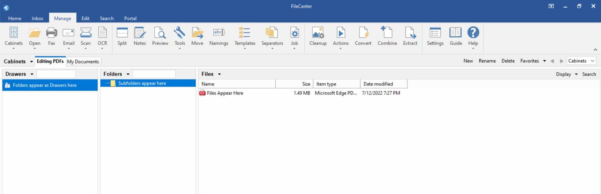Expand the Cabinets header dropdown arrow
This screenshot has height=194, width=601.
click(x=31, y=62)
